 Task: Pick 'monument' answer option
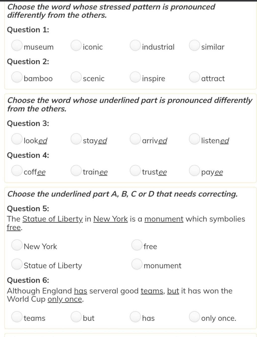pos(137,264)
